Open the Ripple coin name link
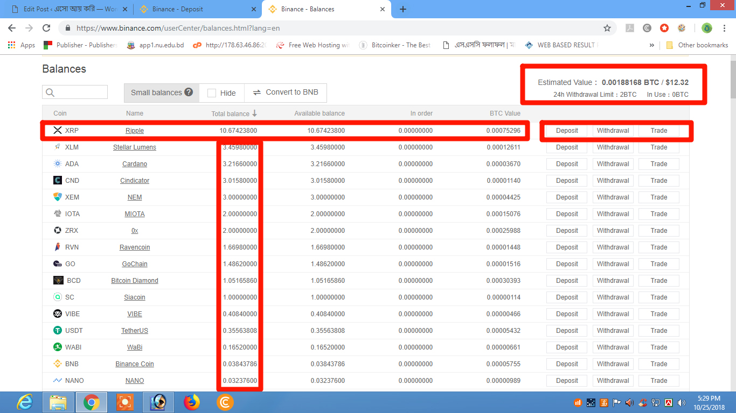The image size is (736, 413). coord(135,131)
